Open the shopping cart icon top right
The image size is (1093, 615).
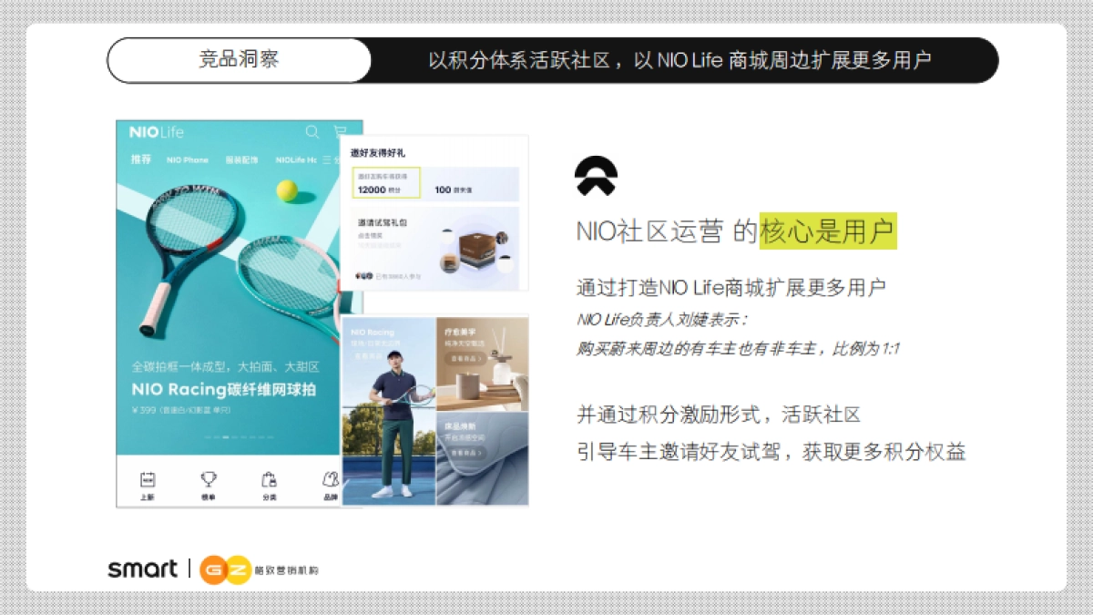click(340, 131)
